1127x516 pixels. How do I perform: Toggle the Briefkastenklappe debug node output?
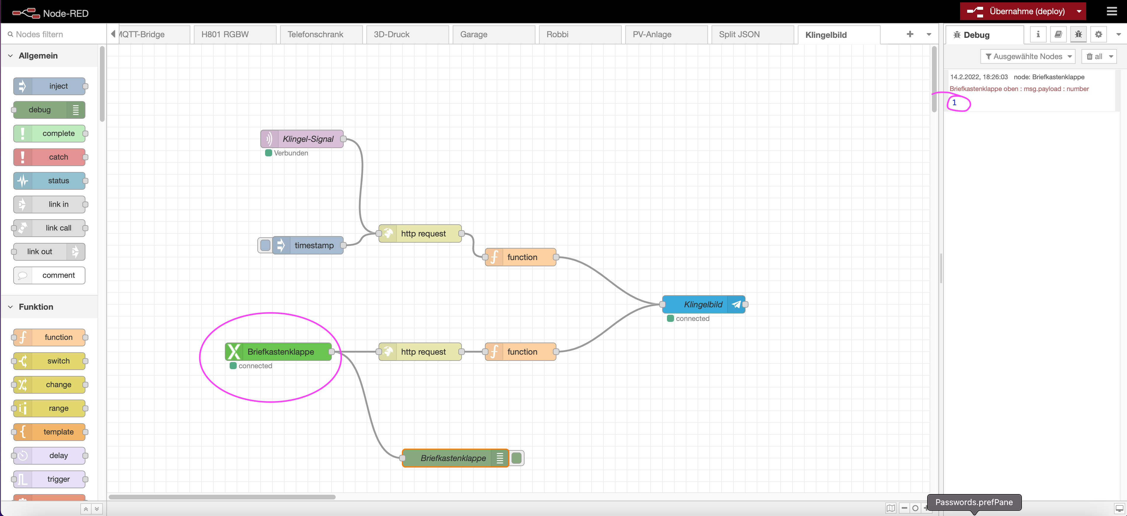517,458
